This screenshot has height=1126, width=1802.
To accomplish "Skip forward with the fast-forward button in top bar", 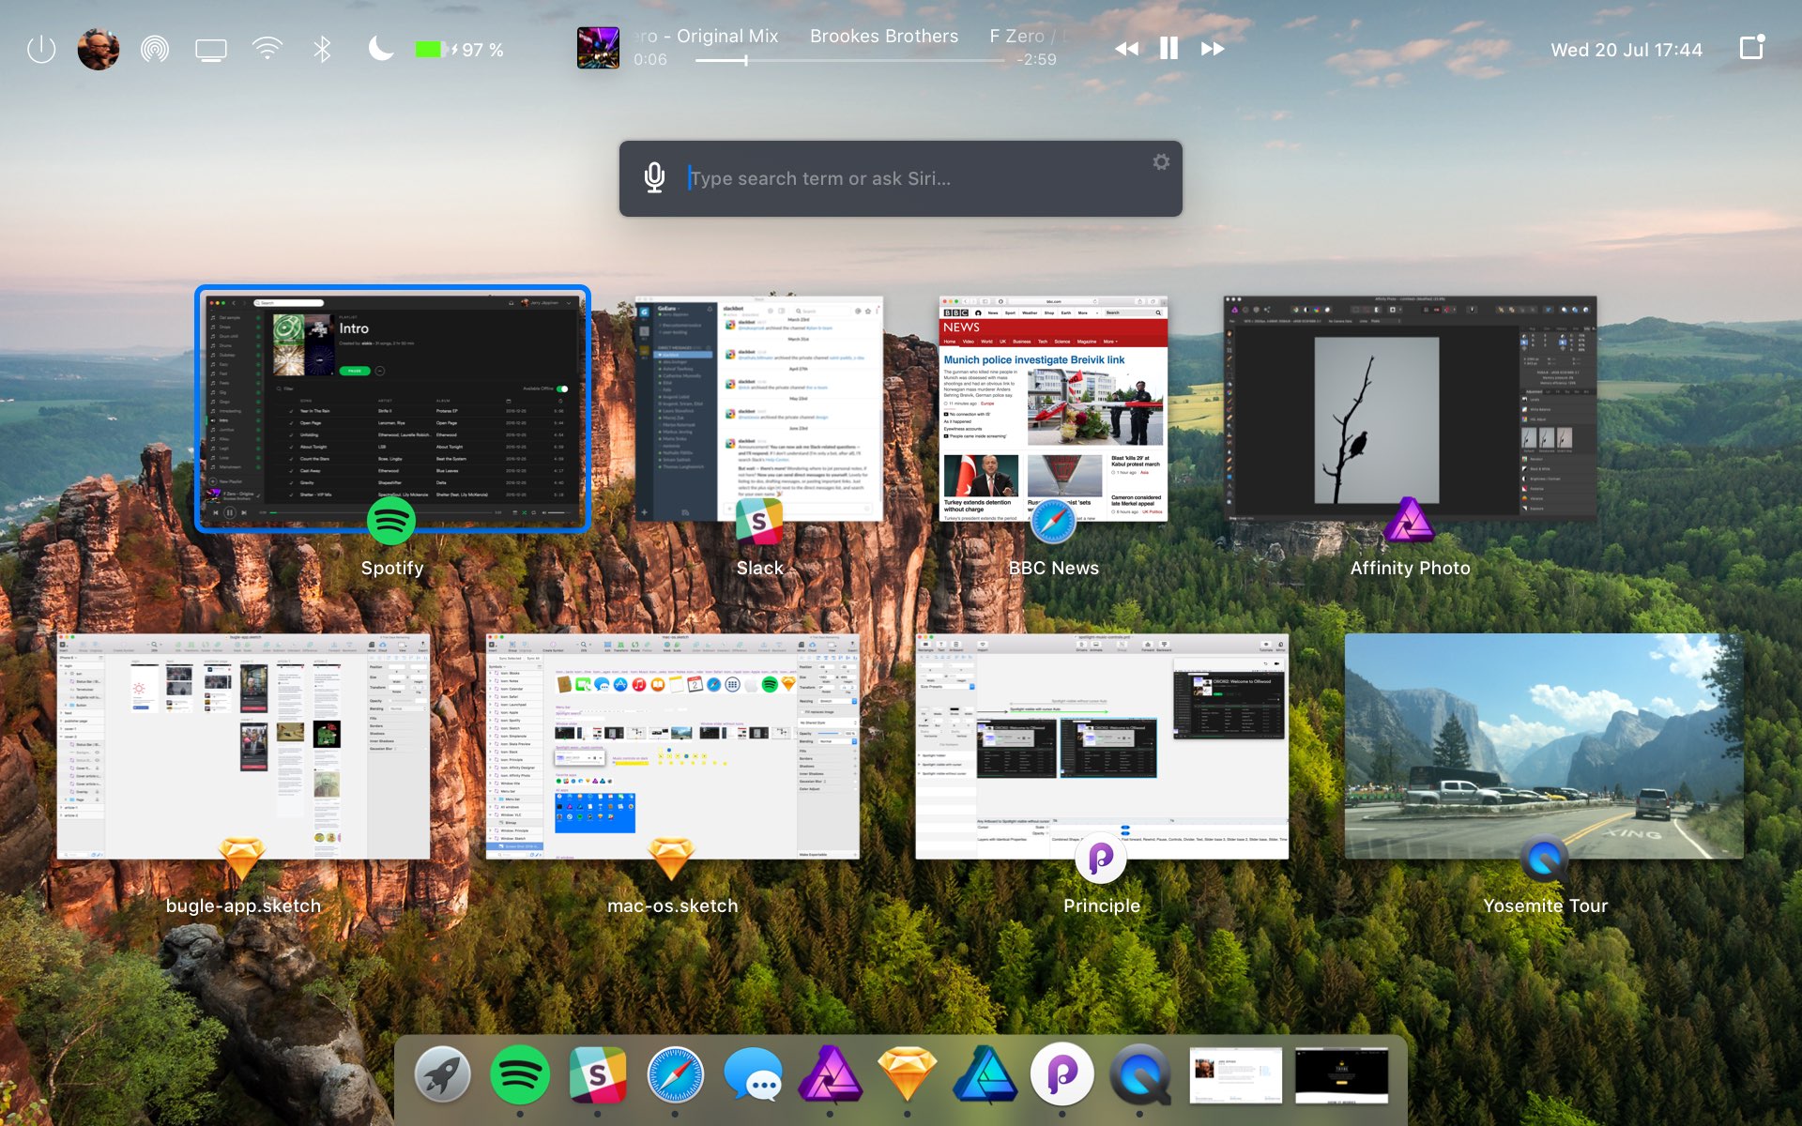I will click(1213, 49).
